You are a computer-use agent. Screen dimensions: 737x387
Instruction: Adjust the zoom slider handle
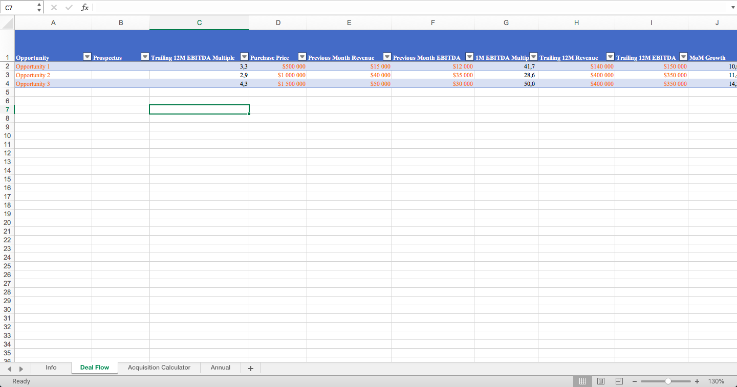[668, 381]
